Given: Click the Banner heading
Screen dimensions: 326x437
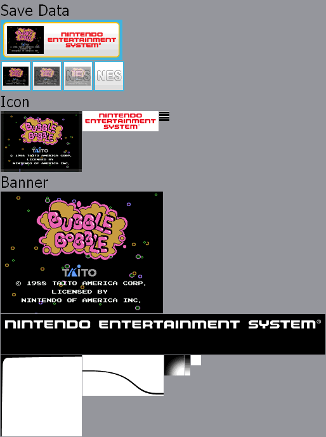Looking at the screenshot, I should [25, 183].
